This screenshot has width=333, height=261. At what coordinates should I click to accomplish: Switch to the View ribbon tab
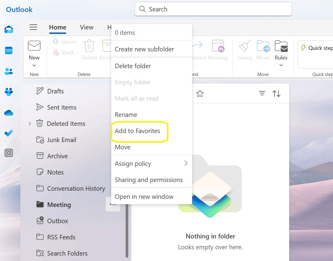tap(86, 27)
